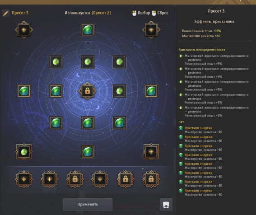
Task: Click the Пресет 3 preset name label
Action: click(20, 13)
